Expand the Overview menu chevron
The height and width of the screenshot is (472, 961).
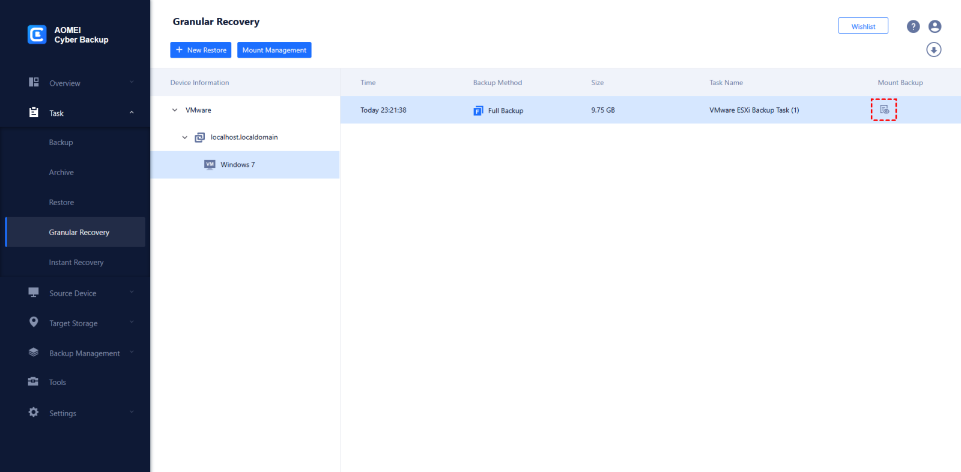click(x=132, y=82)
